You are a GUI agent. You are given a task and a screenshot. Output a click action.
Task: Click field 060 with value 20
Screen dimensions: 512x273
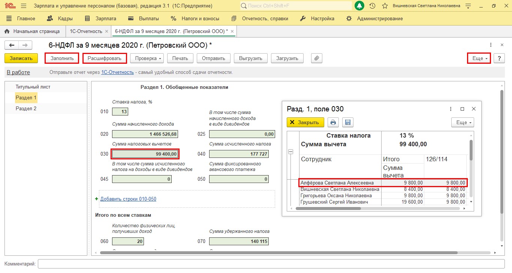click(x=128, y=241)
